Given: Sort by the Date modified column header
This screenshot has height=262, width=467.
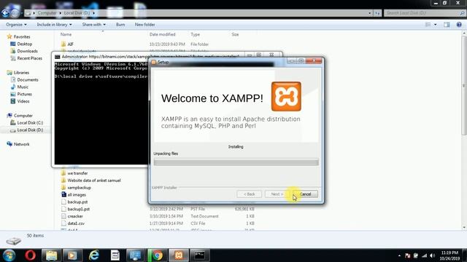Looking at the screenshot, I should 162,34.
